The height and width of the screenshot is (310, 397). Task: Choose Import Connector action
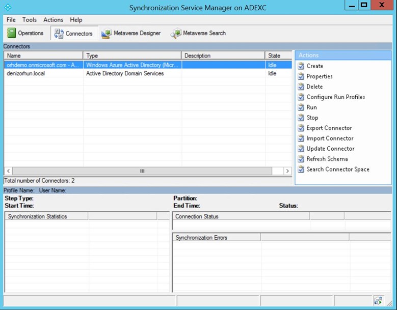tap(330, 138)
